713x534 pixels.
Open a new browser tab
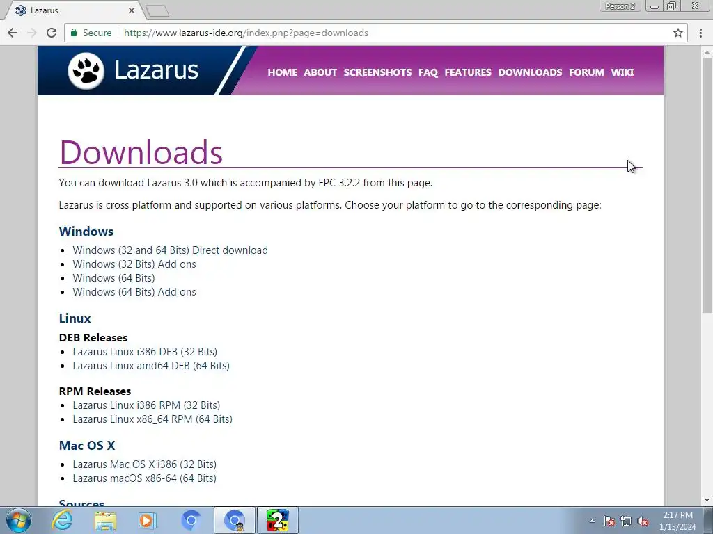click(158, 11)
